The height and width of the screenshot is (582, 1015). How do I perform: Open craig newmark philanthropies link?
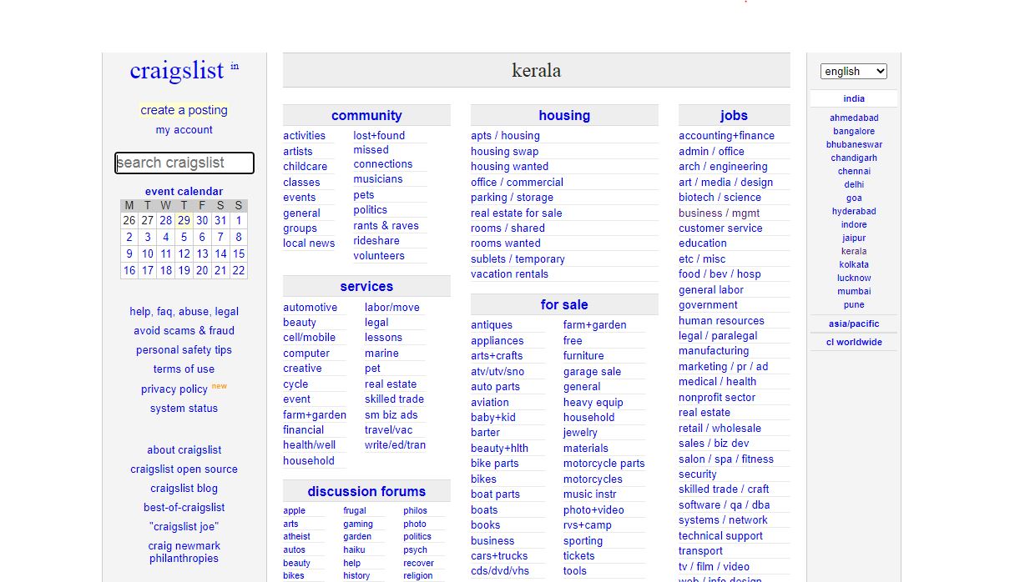pyautogui.click(x=184, y=552)
